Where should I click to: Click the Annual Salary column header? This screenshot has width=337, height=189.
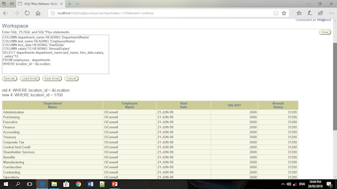point(278,105)
